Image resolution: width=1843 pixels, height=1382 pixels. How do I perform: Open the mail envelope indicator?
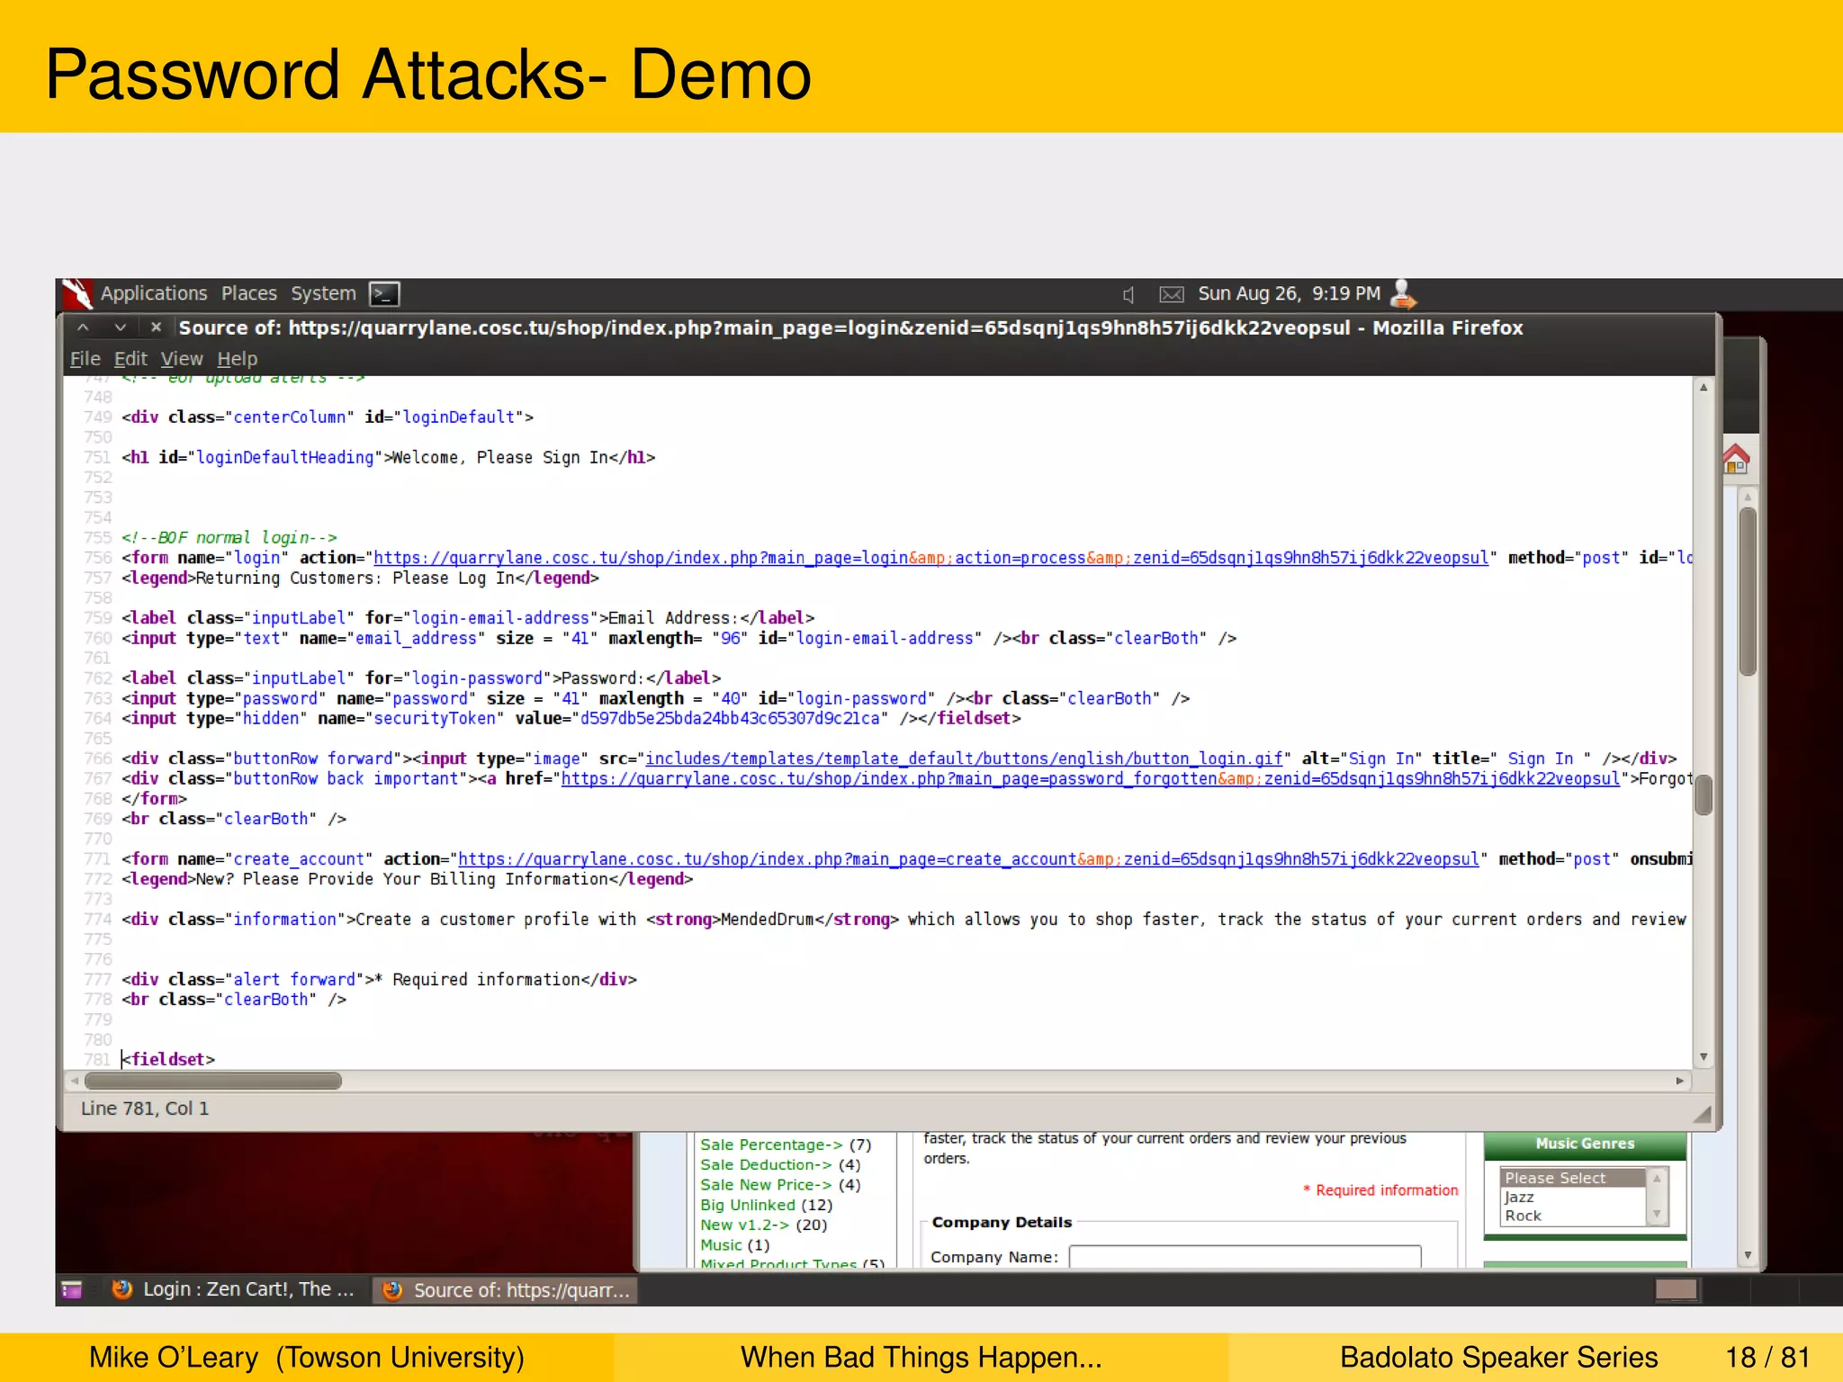(1171, 294)
